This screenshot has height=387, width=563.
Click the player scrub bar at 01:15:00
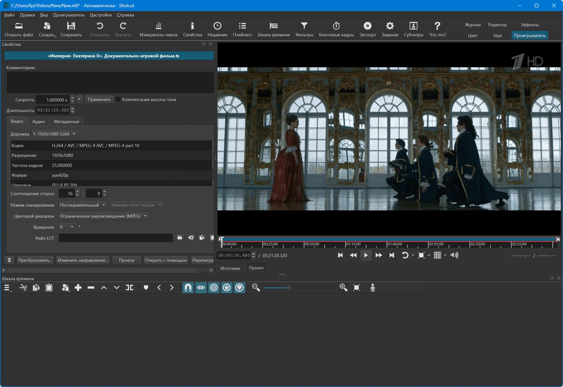(x=346, y=242)
